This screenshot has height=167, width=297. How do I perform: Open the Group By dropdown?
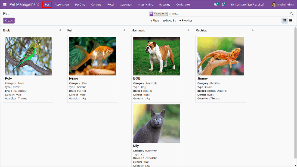(x=169, y=21)
